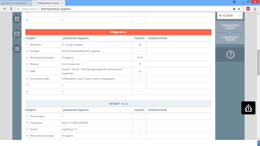
Task: Click homework 'вопр 1-4, №541,546,549'
Action: coord(75,123)
